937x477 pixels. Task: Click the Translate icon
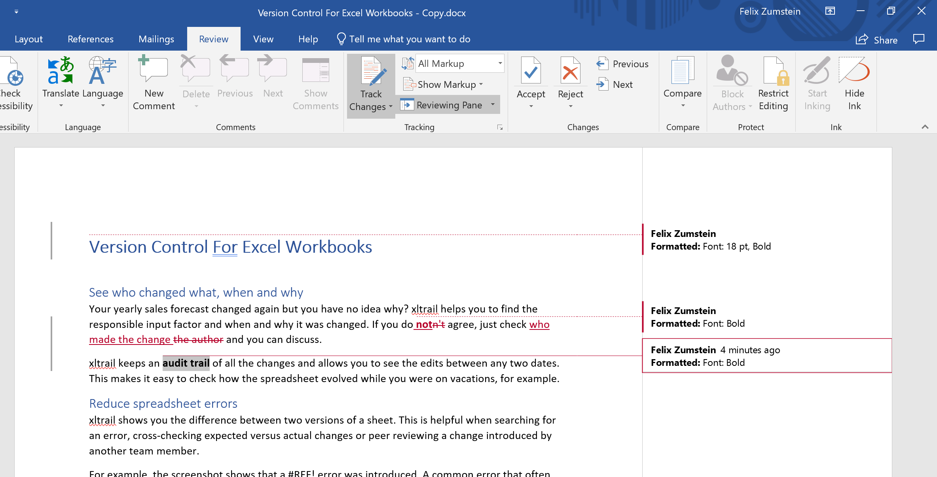click(61, 71)
